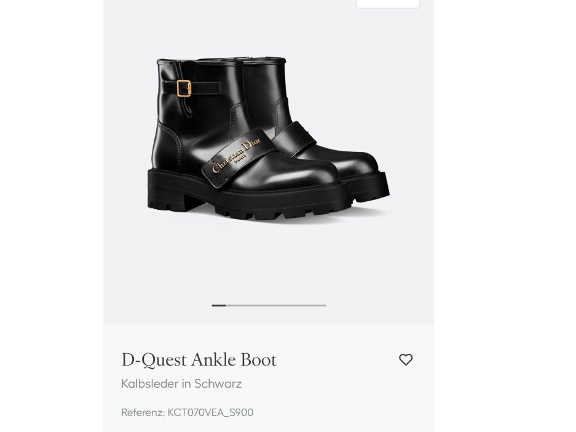Click the gray part of the image carousel bar
Screen dimensions: 576x432
tap(277, 305)
